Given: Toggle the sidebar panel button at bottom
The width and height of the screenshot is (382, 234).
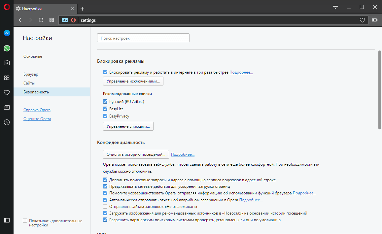Looking at the screenshot, I should (7, 220).
